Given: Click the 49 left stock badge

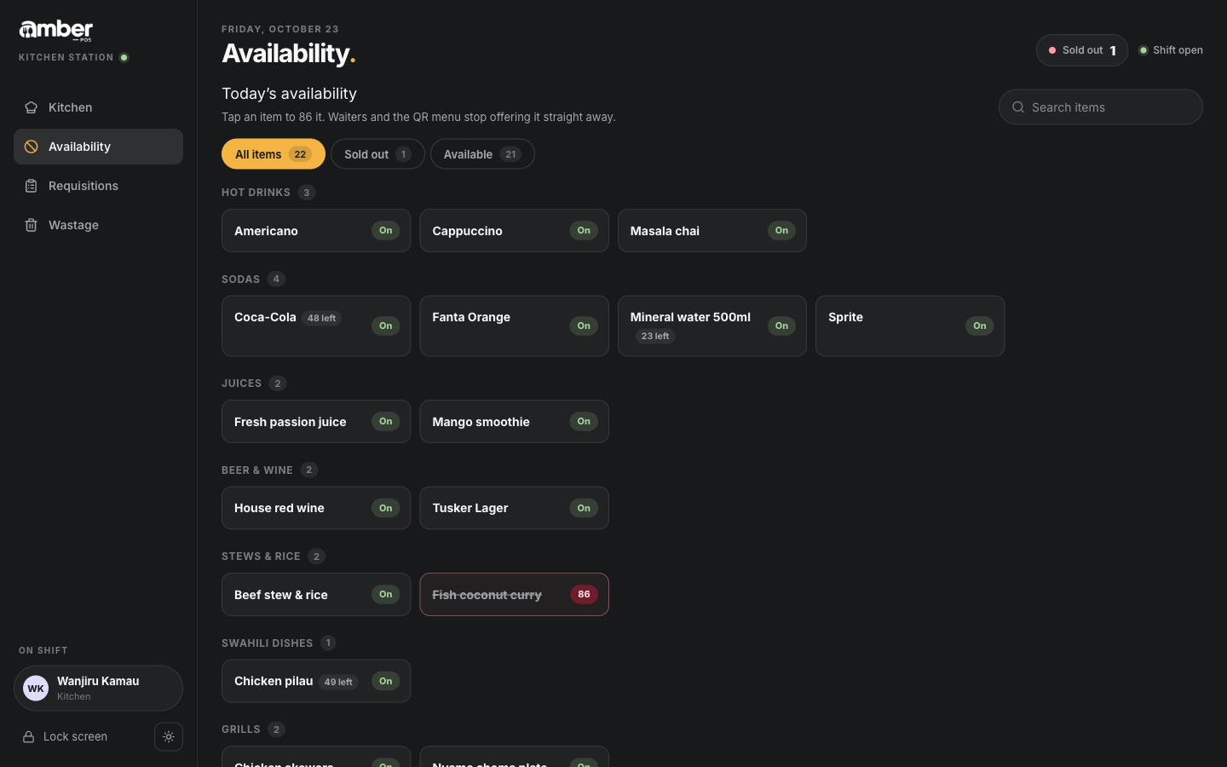Looking at the screenshot, I should (x=338, y=683).
